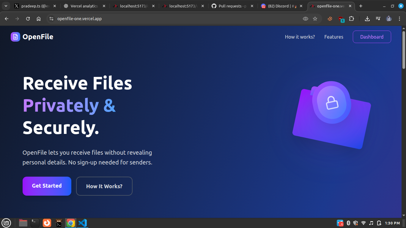Open the Dashboard from the navbar

tap(372, 37)
